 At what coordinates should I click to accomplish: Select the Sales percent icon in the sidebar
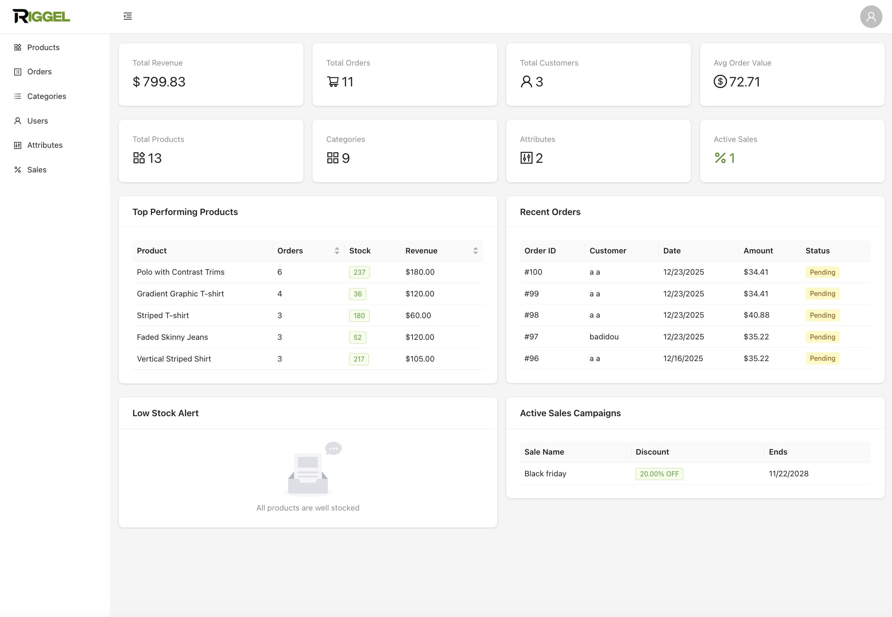(17, 169)
